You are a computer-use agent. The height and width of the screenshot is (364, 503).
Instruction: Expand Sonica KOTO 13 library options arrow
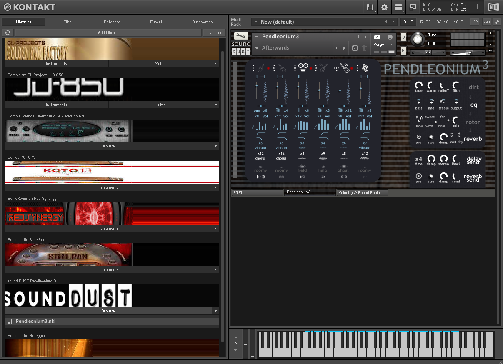(215, 187)
